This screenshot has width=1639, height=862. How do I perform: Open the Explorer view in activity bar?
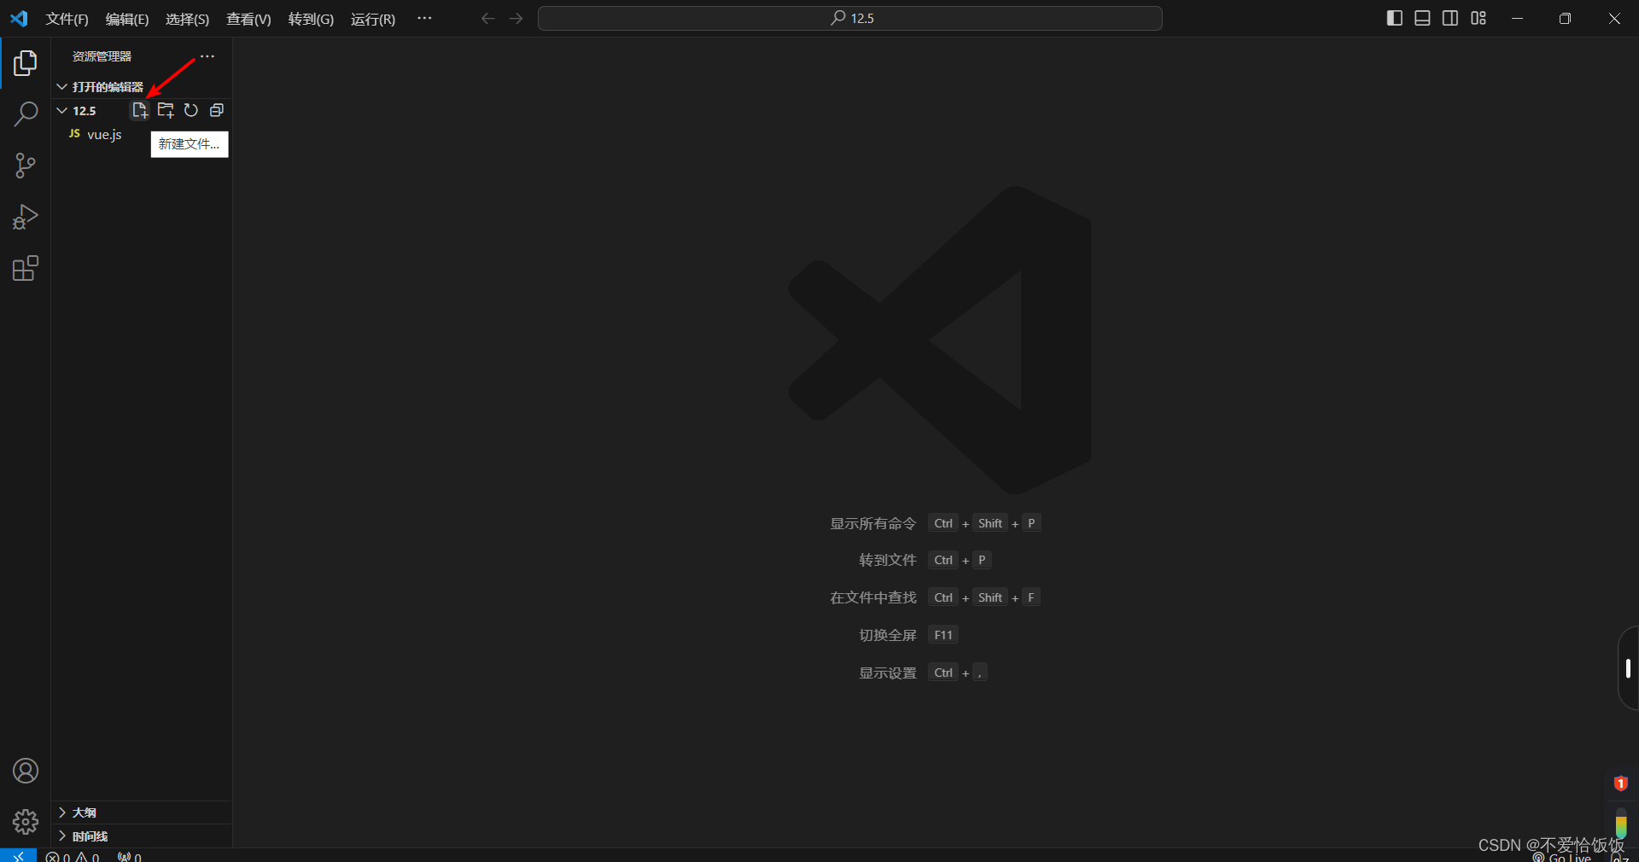point(26,63)
